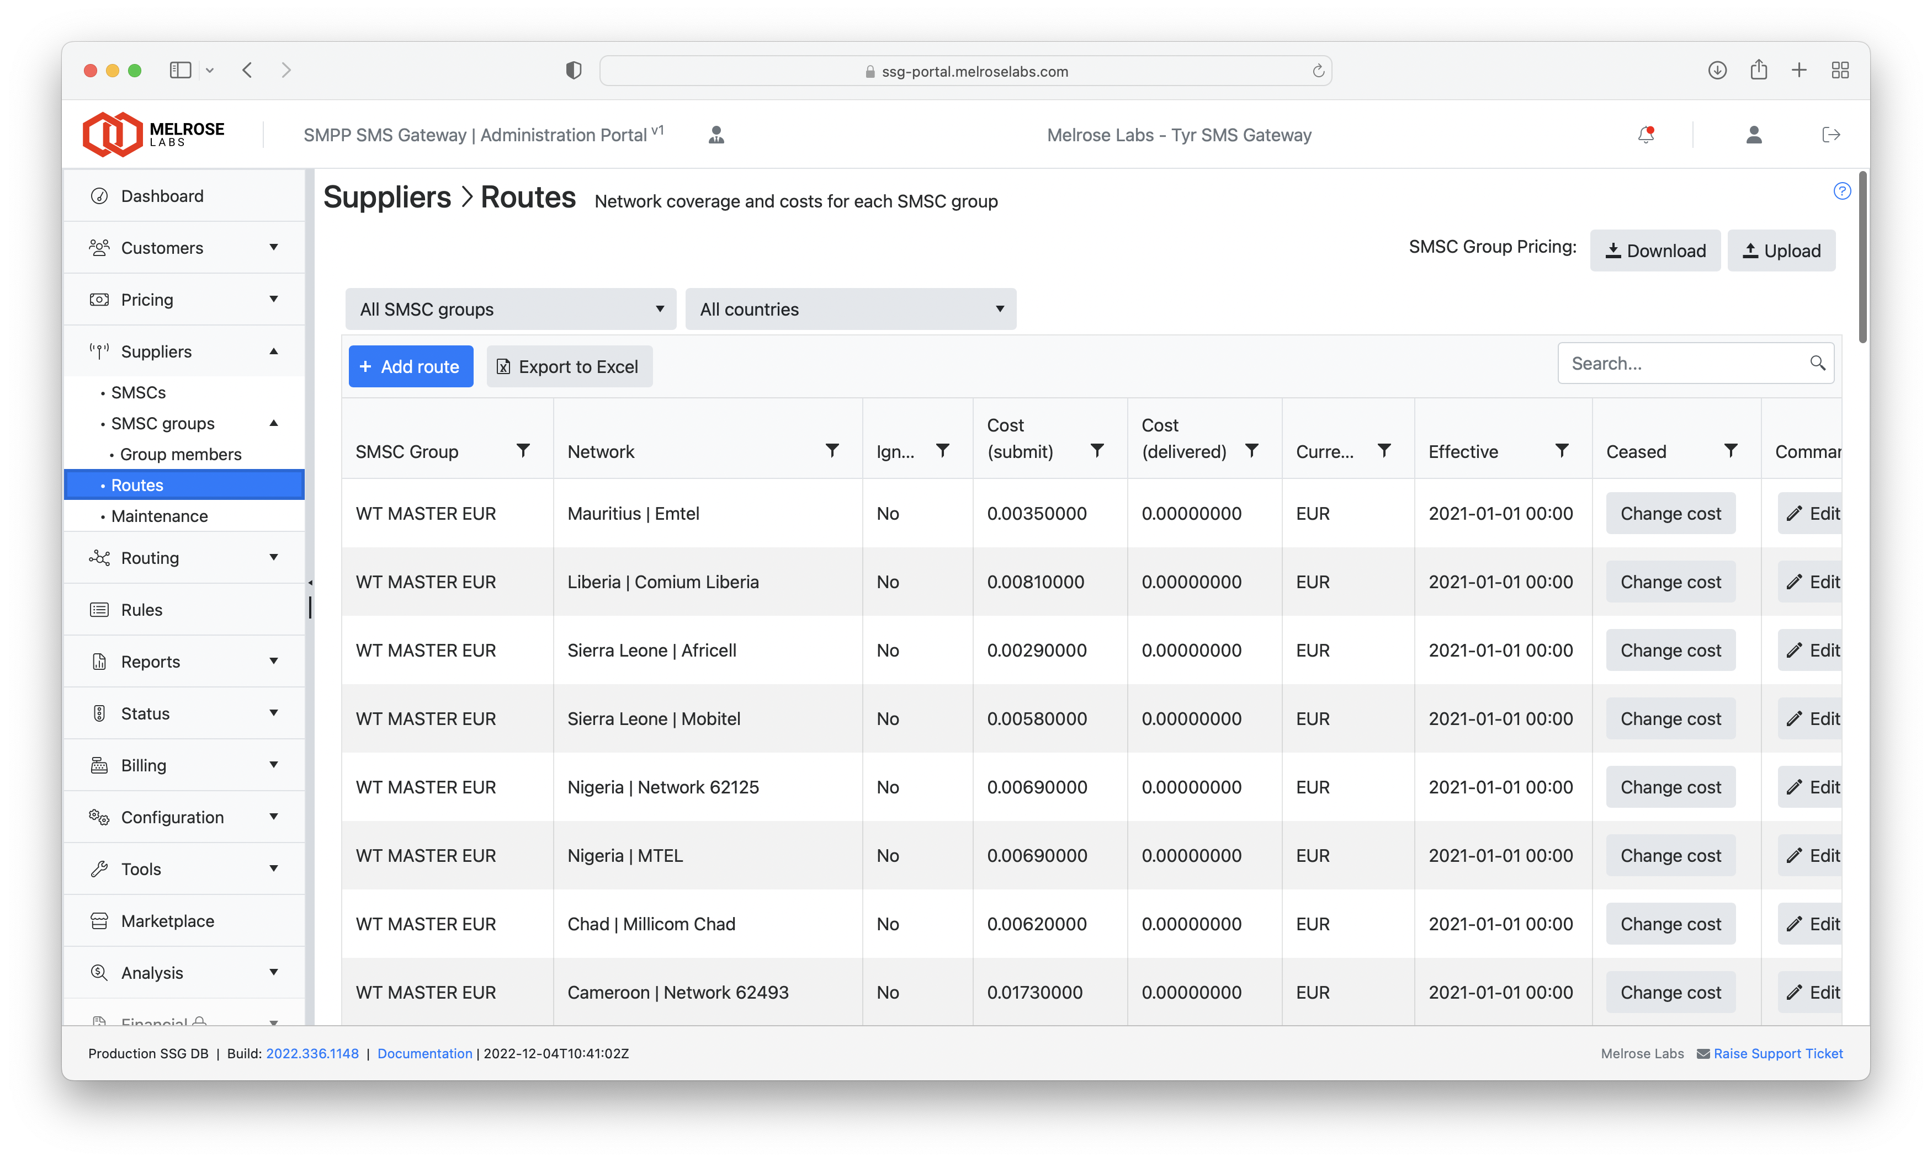
Task: Open the user profile icon
Action: [x=1754, y=135]
